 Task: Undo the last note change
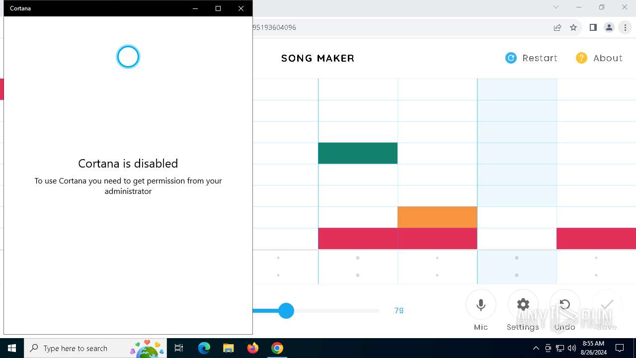click(565, 305)
